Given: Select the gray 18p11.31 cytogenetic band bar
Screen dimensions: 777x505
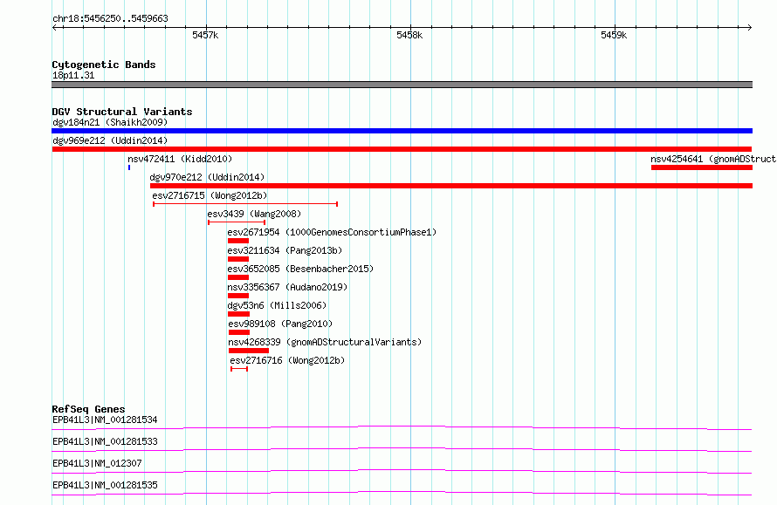Looking at the screenshot, I should 402,85.
